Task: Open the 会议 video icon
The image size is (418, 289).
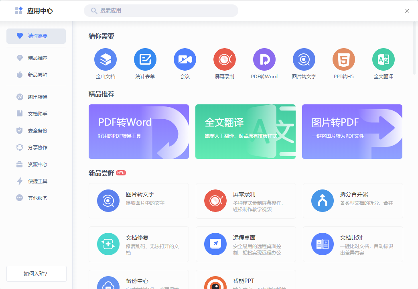Action: click(185, 59)
